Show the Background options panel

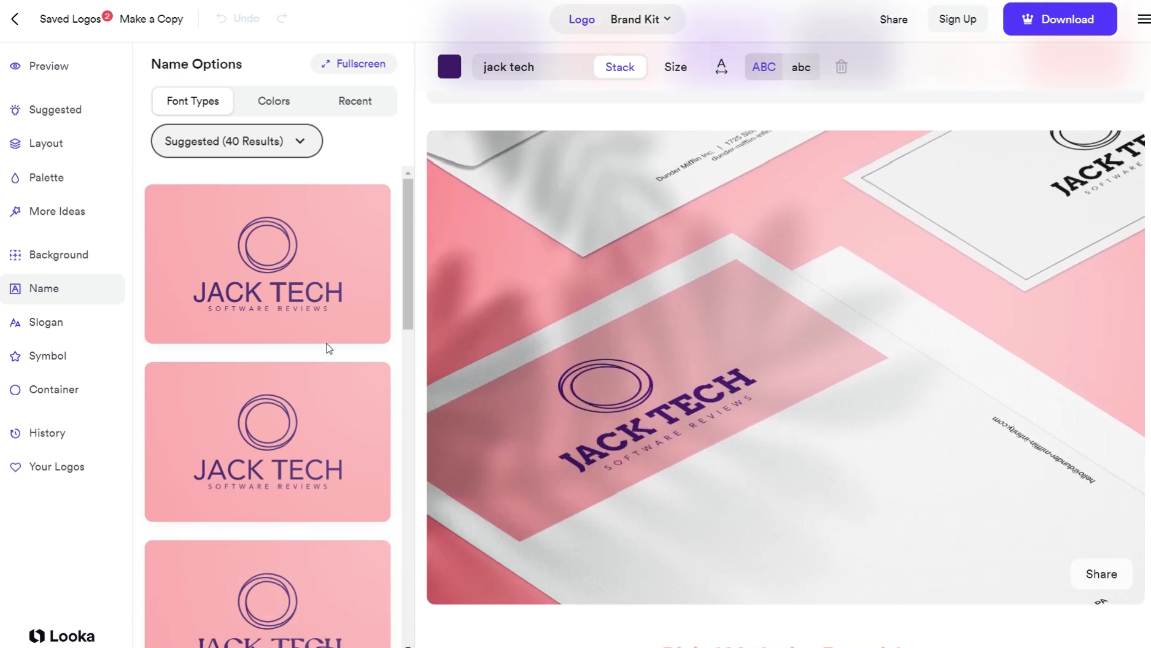[58, 254]
